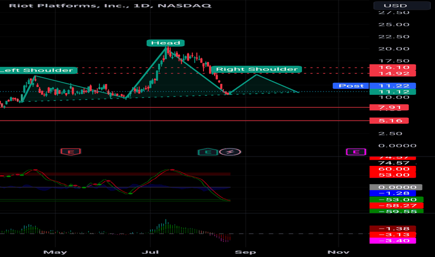The height and width of the screenshot is (257, 435).
Task: Click the blue -1.28 indicator value
Action: [393, 193]
